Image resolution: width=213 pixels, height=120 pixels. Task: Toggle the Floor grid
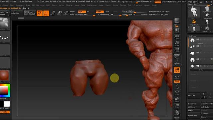tap(177, 64)
